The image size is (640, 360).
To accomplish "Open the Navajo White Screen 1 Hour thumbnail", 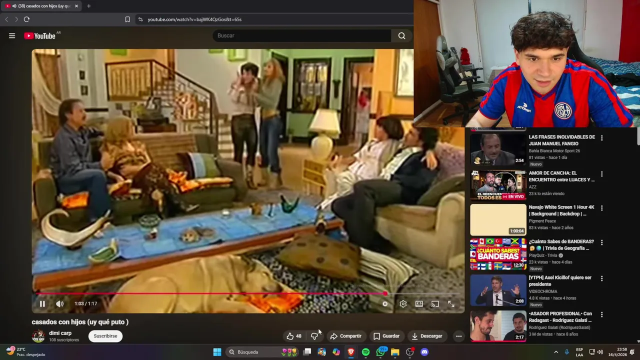I will coord(498,219).
